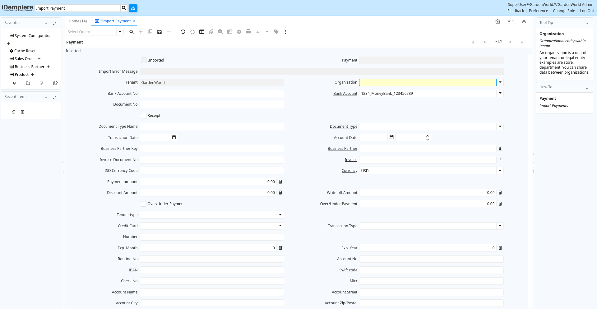Screen dimensions: 597x309
Task: Click the Save record toolbar icon
Action: (160, 32)
